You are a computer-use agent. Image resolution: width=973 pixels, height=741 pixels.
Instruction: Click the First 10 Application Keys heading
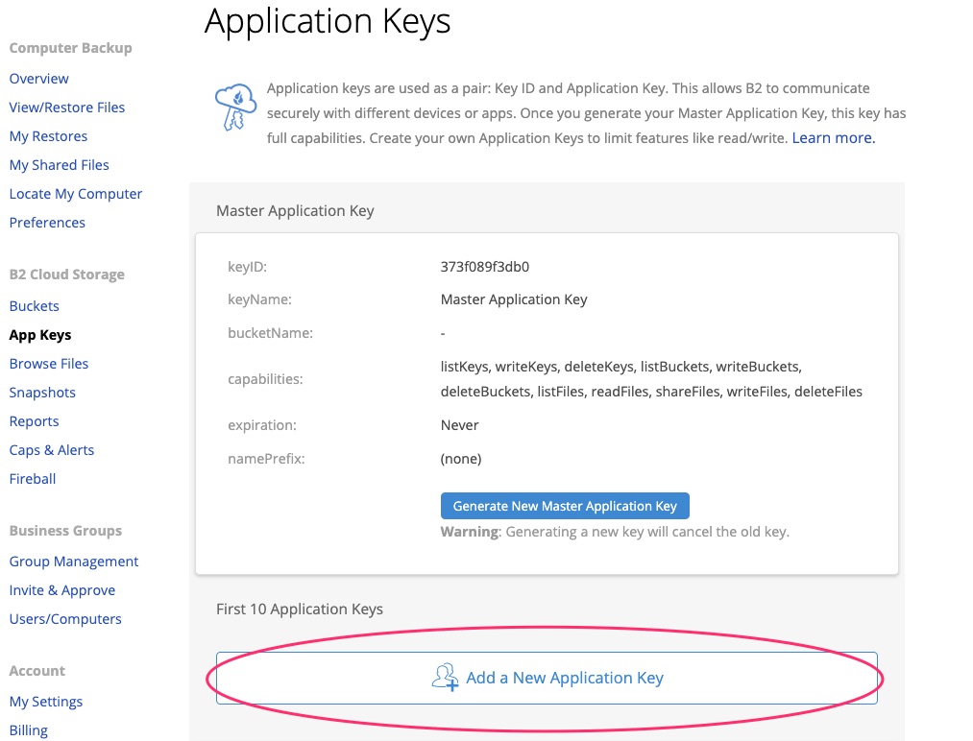tap(300, 609)
